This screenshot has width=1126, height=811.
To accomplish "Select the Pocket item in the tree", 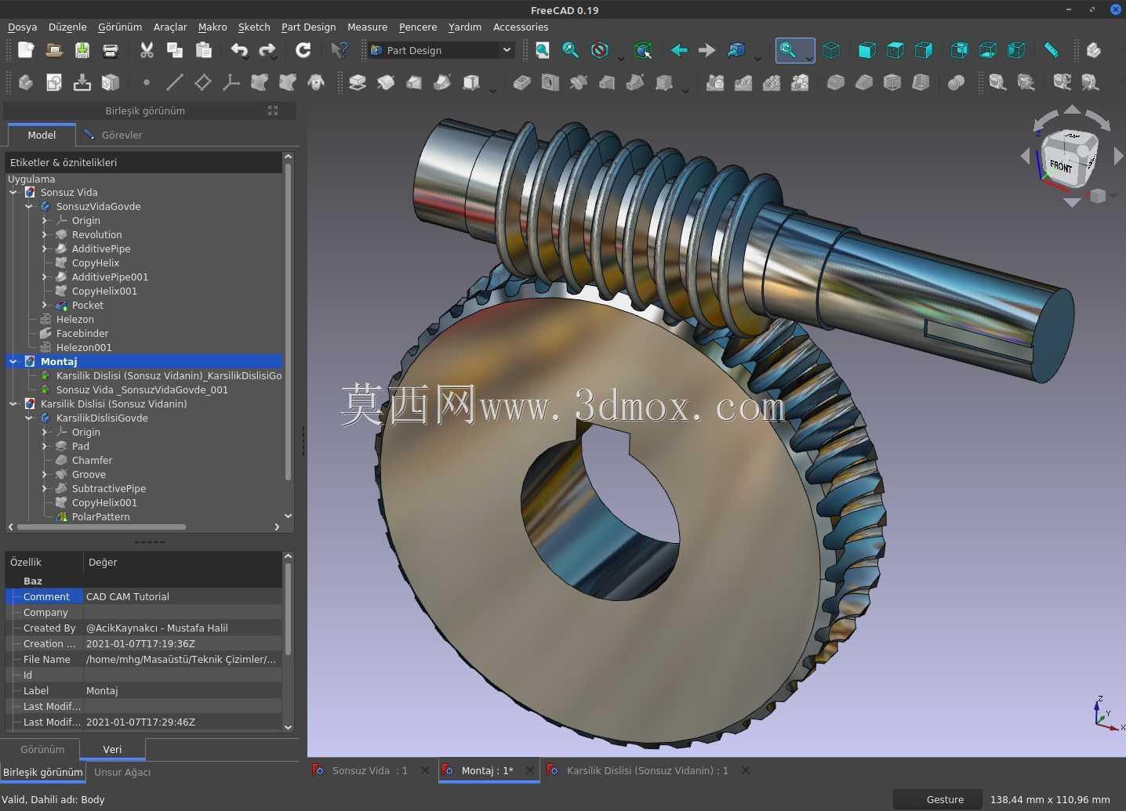I will click(x=87, y=305).
